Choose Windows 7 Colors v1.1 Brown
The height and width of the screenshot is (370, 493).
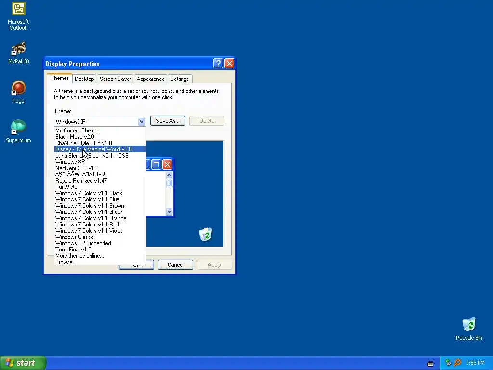pos(100,206)
